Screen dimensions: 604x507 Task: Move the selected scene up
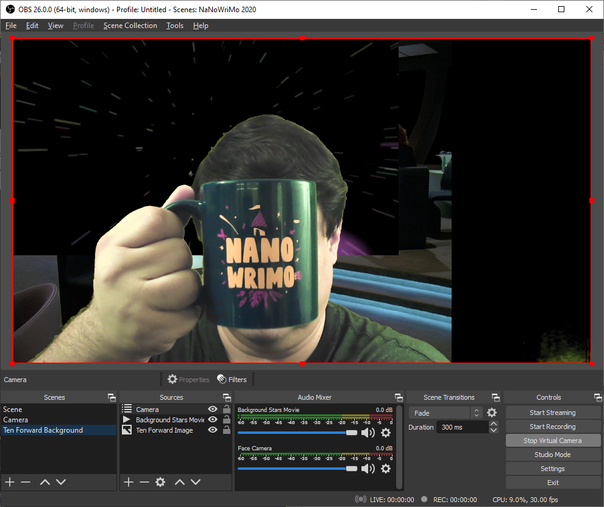tap(45, 482)
